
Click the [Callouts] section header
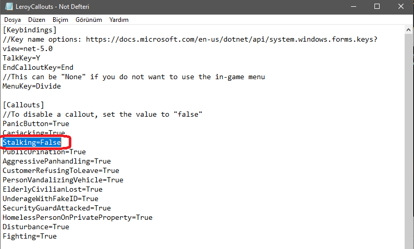(23, 105)
